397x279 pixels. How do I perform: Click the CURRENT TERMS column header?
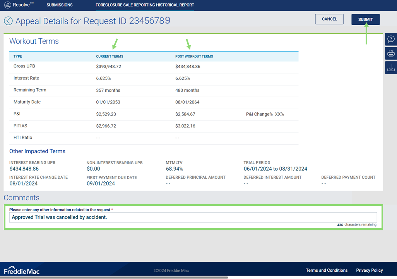(x=110, y=56)
